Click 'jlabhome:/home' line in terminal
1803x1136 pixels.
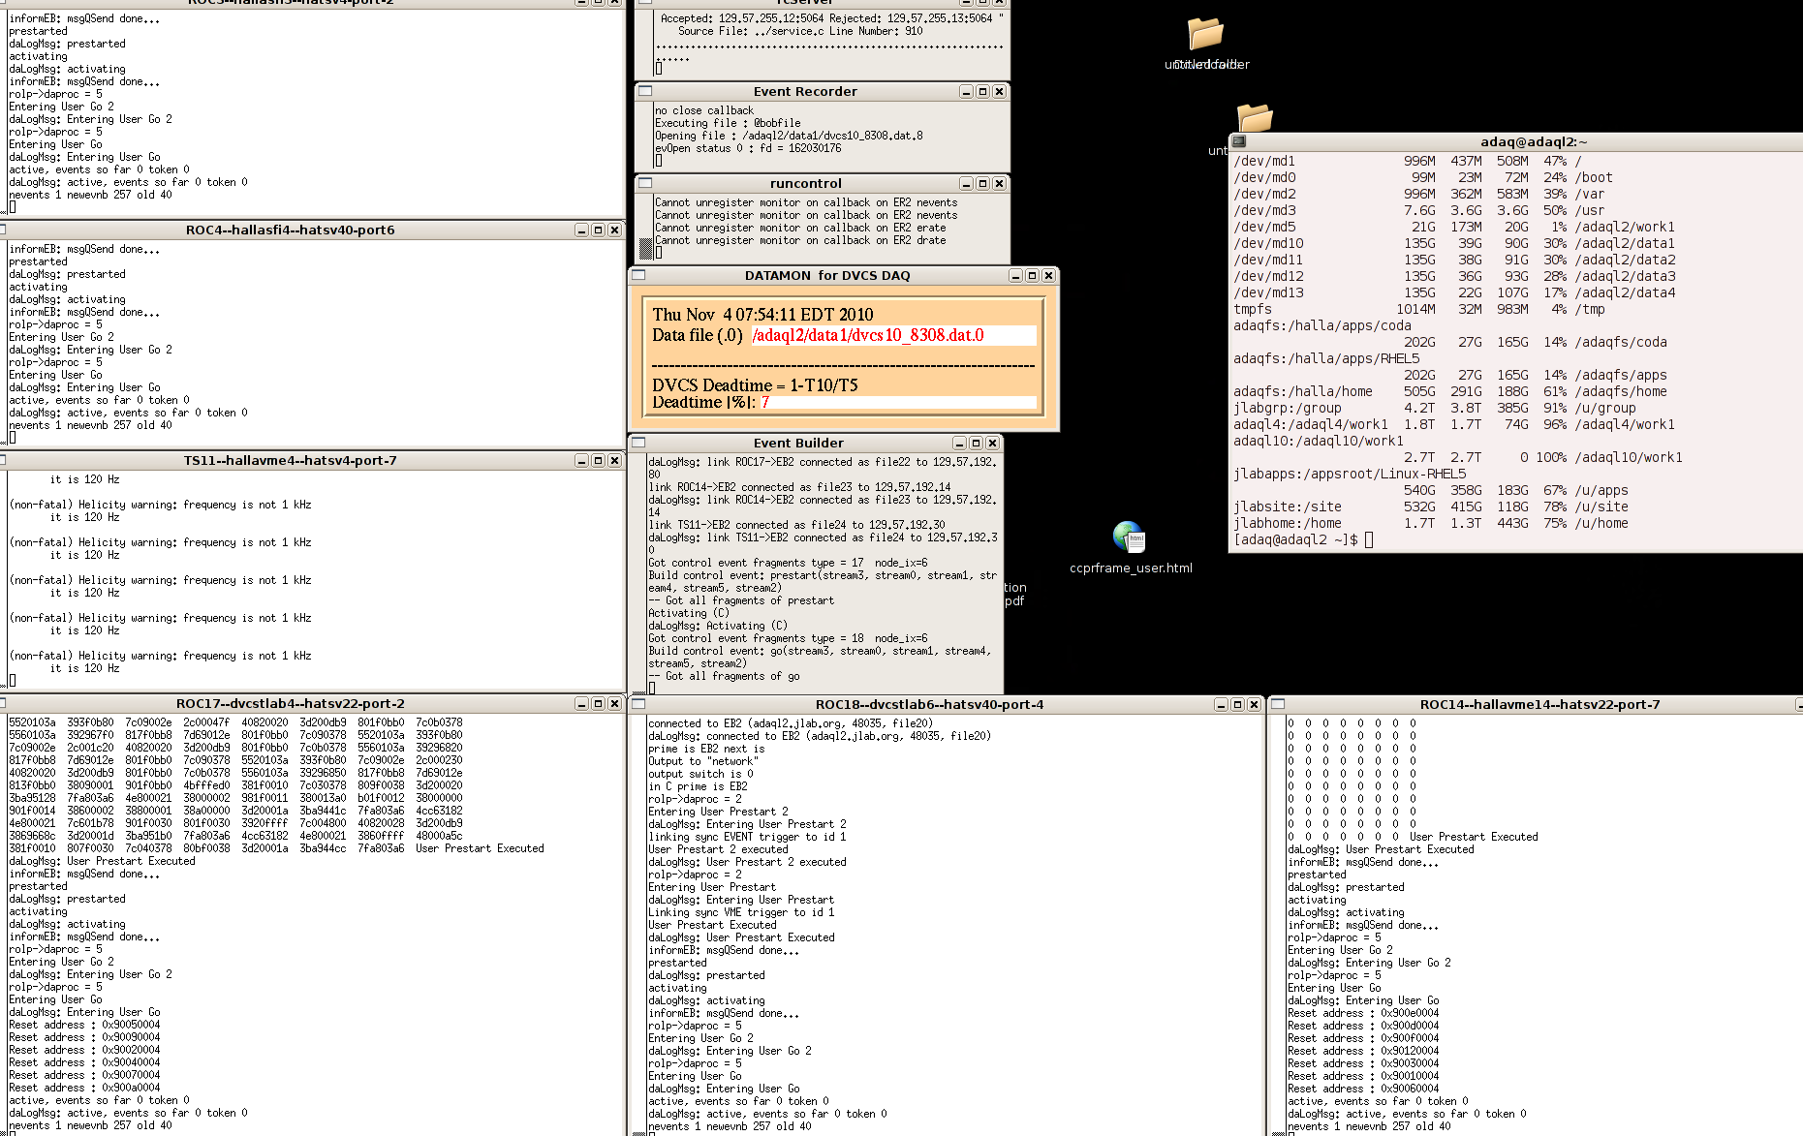(1431, 523)
